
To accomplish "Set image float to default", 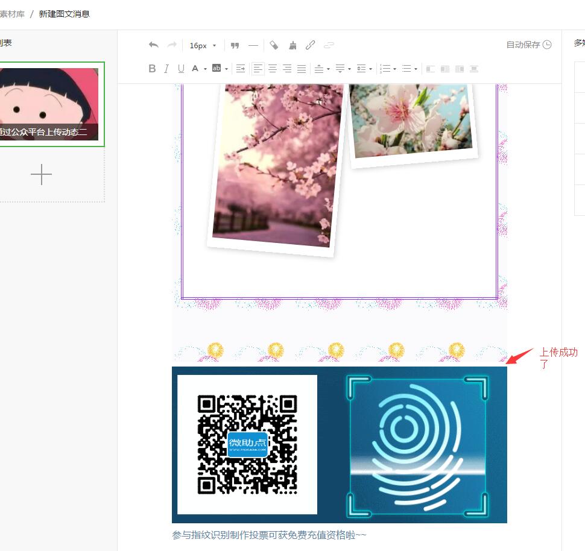I will click(x=430, y=69).
